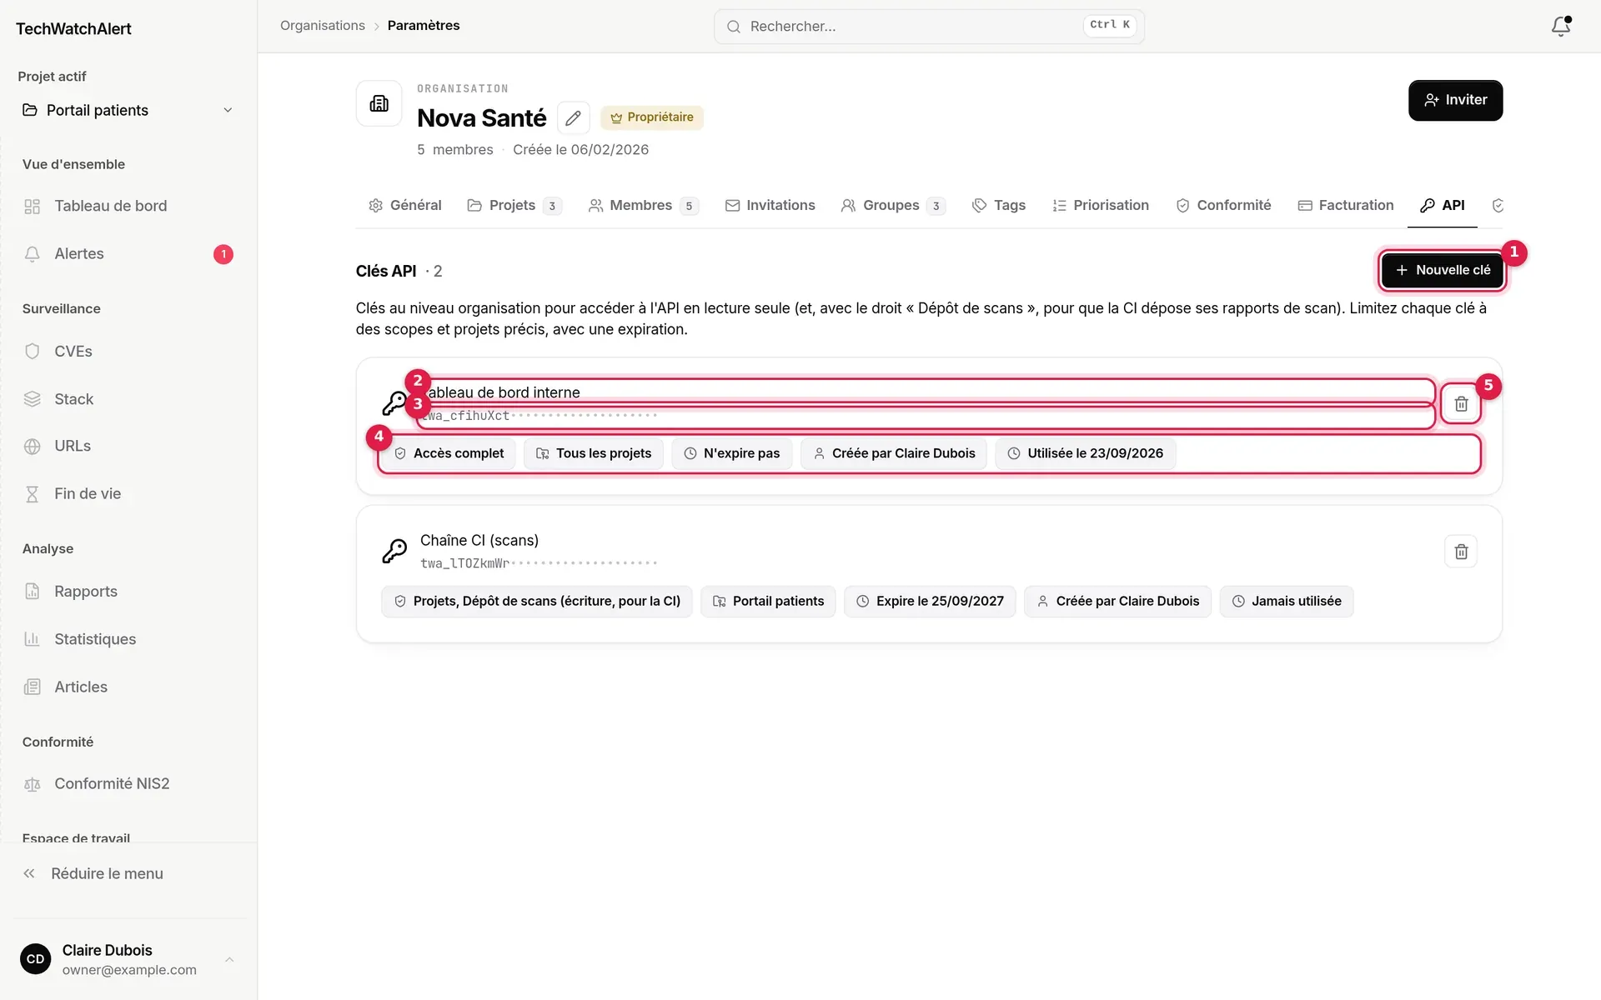Switch to the Projets tab

[514, 205]
